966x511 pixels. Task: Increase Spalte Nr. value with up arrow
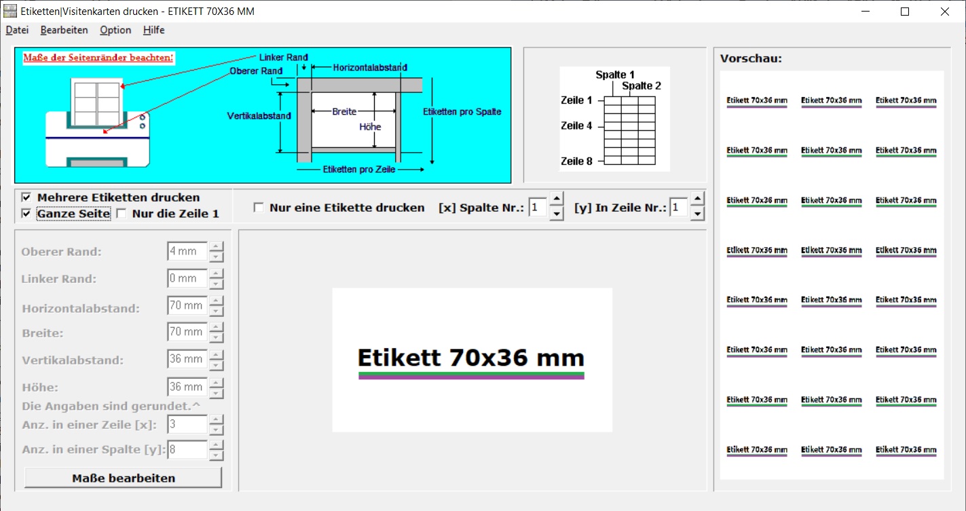tap(557, 200)
